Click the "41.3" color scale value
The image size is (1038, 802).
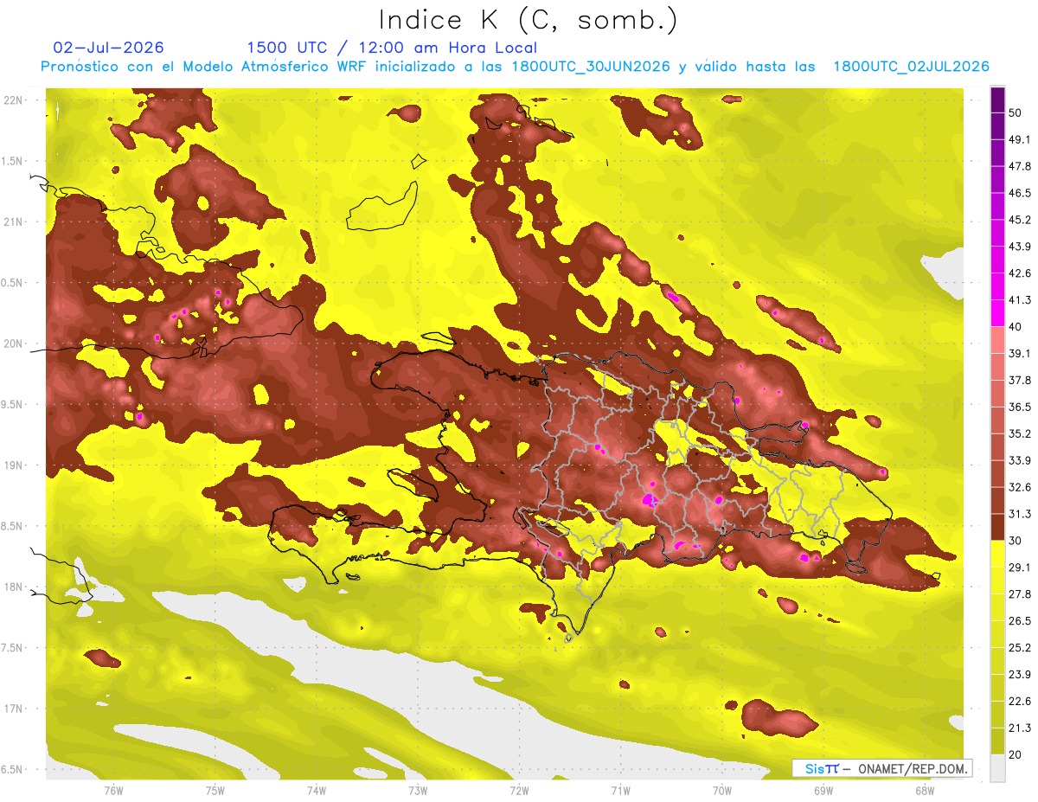pyautogui.click(x=1020, y=300)
